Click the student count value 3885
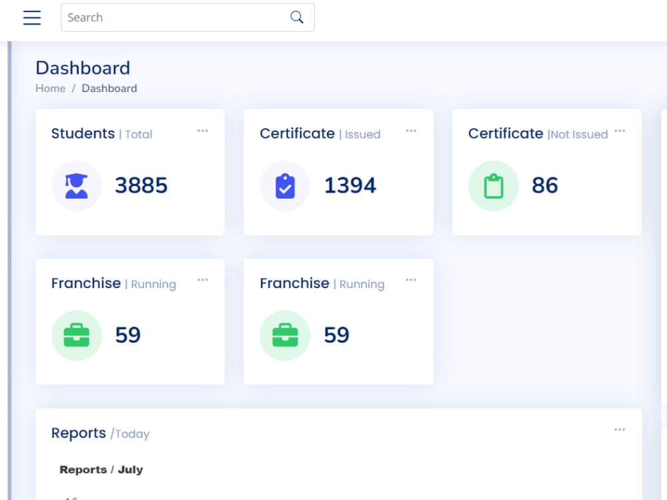The height and width of the screenshot is (500, 667). 141,185
